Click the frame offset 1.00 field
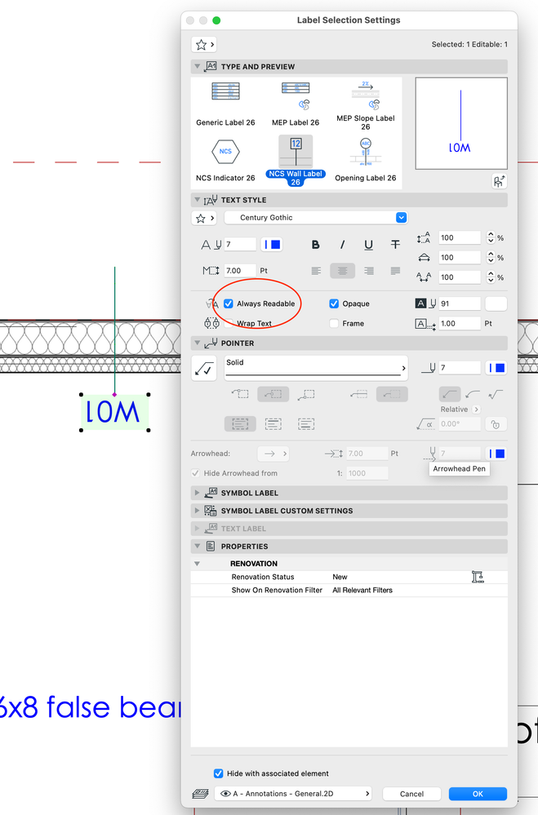The height and width of the screenshot is (815, 538). point(460,323)
